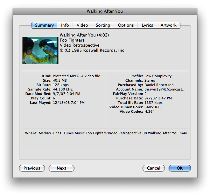This screenshot has width=210, height=195.
Task: Switch to the Sorting tab
Action: tap(103, 25)
